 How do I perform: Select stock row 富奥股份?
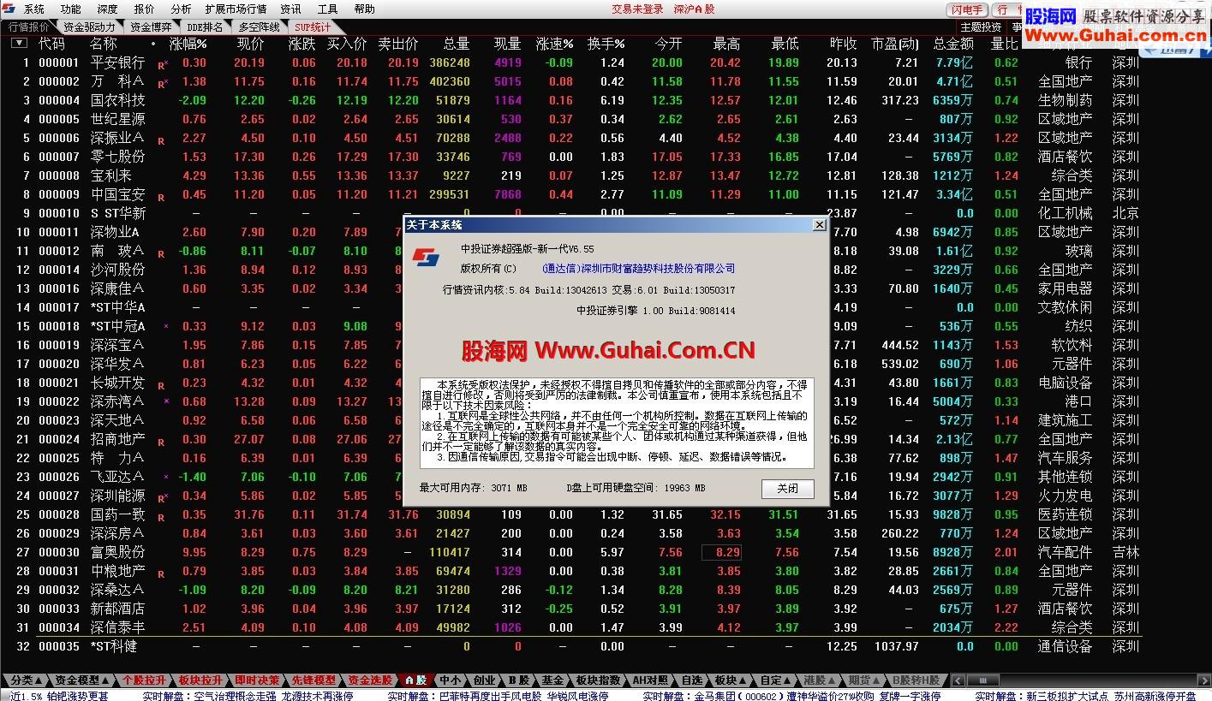coord(571,552)
